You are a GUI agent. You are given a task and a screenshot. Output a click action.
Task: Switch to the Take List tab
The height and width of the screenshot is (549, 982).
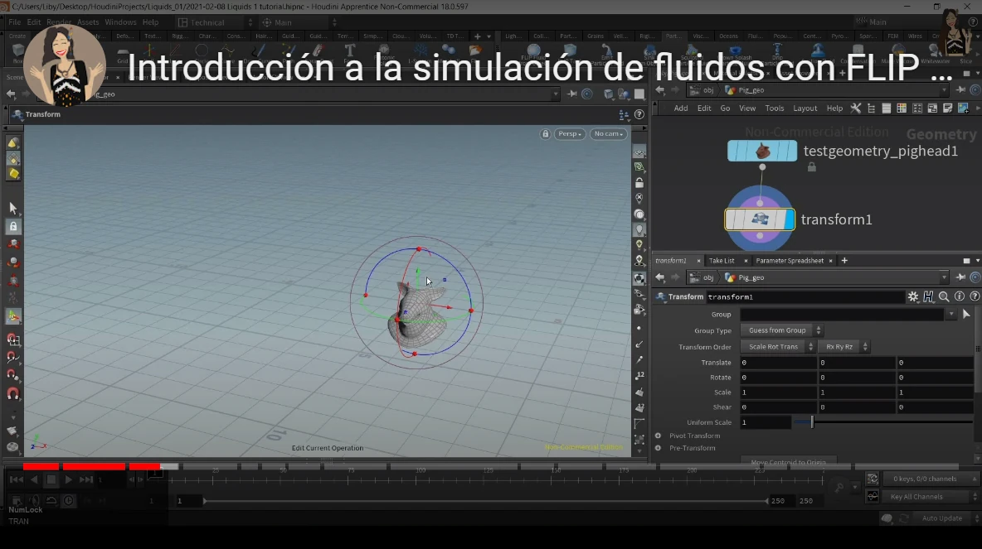click(722, 261)
